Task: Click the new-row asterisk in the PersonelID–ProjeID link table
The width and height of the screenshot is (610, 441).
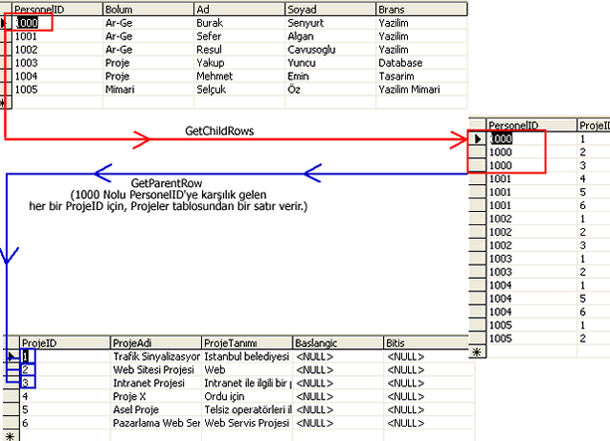Action: [478, 353]
